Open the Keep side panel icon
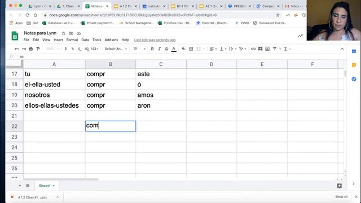The width and height of the screenshot is (361, 203). click(x=354, y=65)
